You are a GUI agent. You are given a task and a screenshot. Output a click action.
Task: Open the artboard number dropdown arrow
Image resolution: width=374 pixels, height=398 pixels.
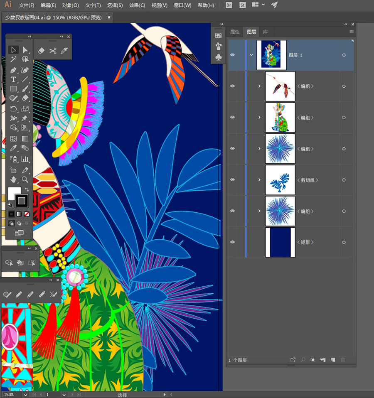pyautogui.click(x=64, y=395)
